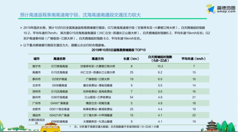Image resolution: width=238 pixels, height=132 pixels.
Task: Click the 城市 column header
Action: (36, 59)
